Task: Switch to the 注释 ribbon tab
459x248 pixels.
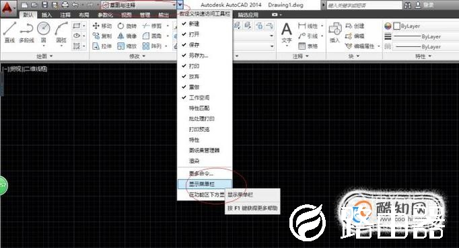Action: coord(65,15)
